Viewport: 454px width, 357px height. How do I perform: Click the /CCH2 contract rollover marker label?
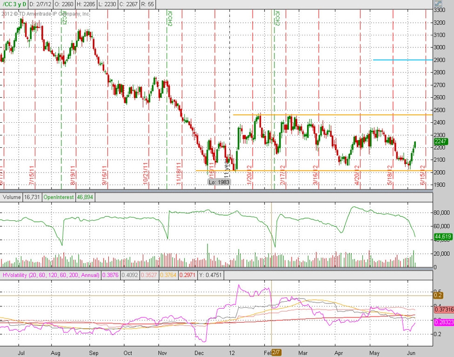click(170, 18)
